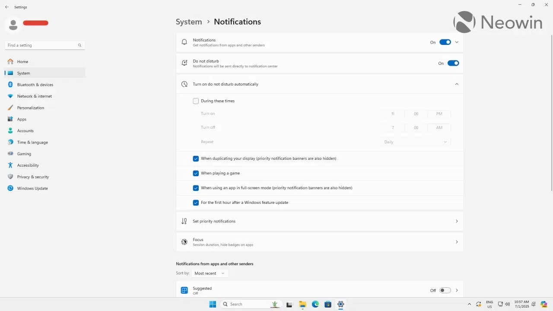Launch Microsoft Edge from the taskbar

[315, 304]
